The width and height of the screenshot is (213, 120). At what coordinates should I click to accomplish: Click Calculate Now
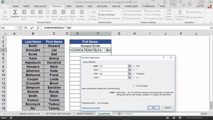(x=194, y=12)
